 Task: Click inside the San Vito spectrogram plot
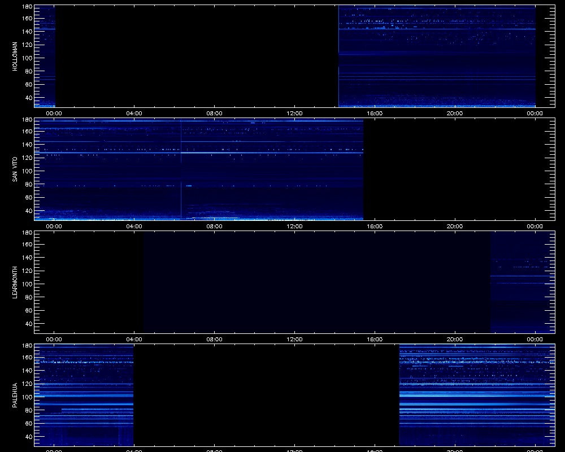(294, 169)
